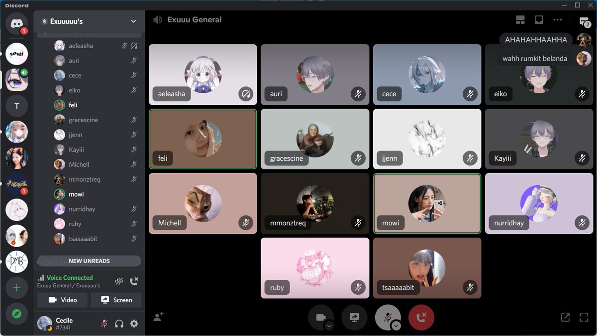Hang up with red disconnect button
Screen dimensions: 597x336
pyautogui.click(x=421, y=317)
